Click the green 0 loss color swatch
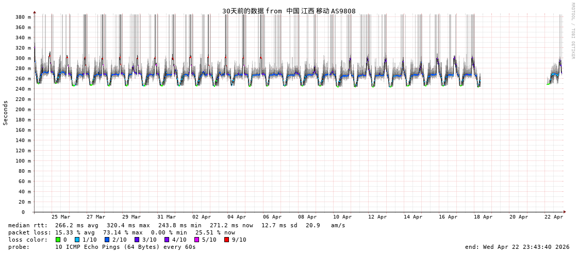The image size is (578, 254). (58, 240)
